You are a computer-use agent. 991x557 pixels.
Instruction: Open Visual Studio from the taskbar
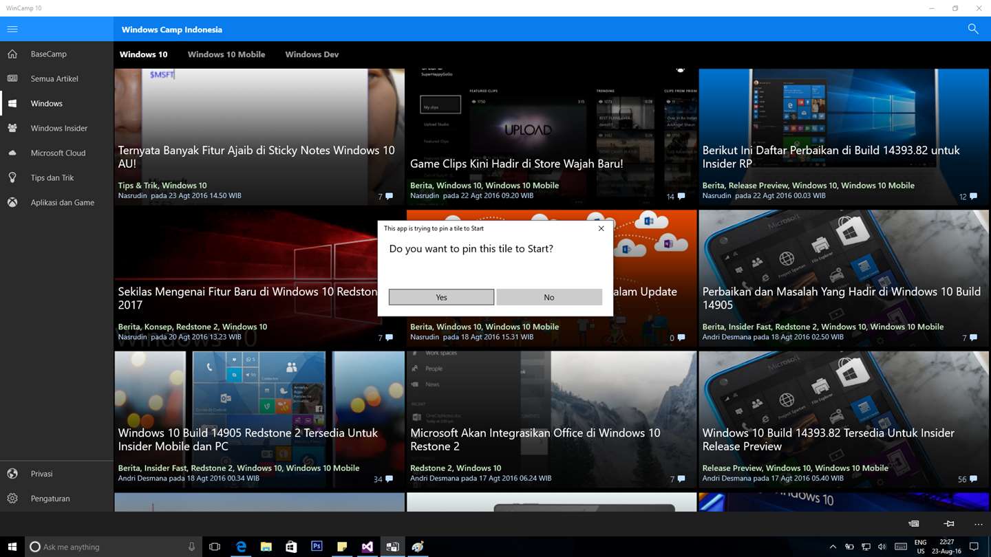click(x=367, y=547)
